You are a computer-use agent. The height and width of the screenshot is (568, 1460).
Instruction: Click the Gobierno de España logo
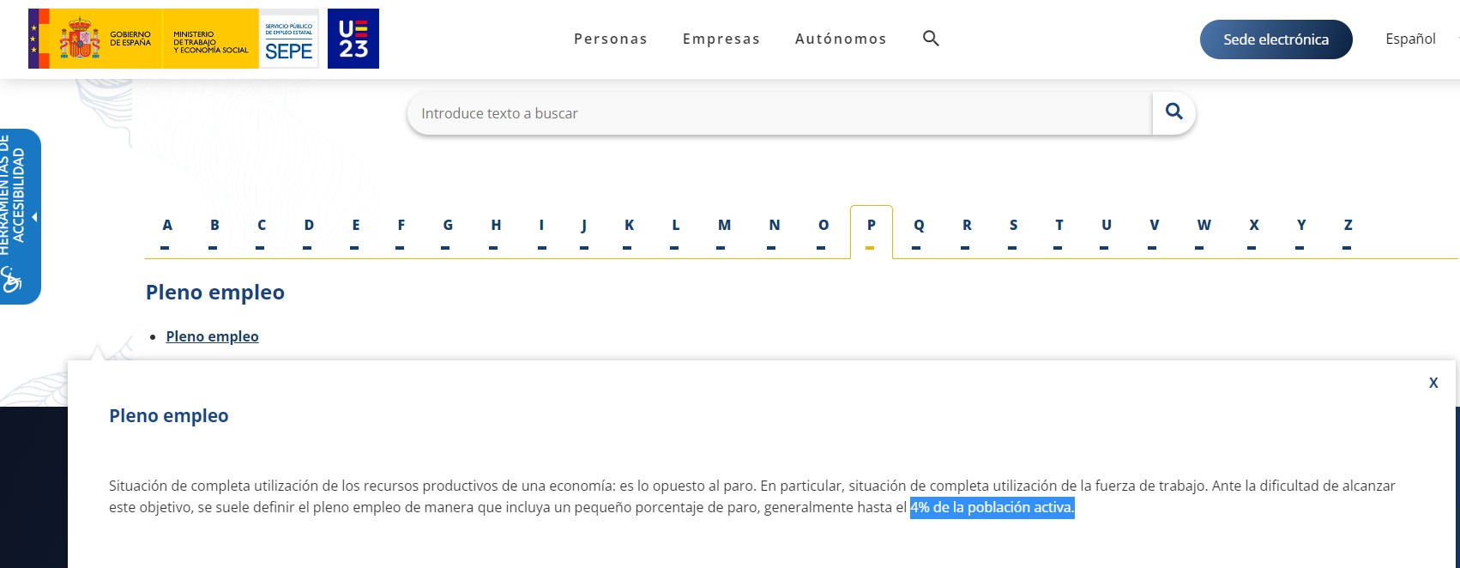pos(94,39)
